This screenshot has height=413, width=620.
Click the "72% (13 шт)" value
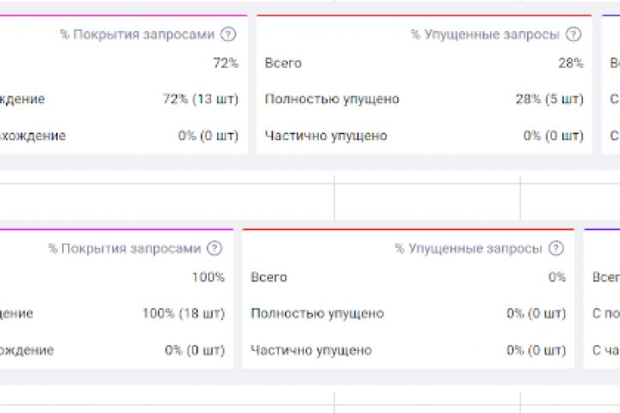point(201,99)
